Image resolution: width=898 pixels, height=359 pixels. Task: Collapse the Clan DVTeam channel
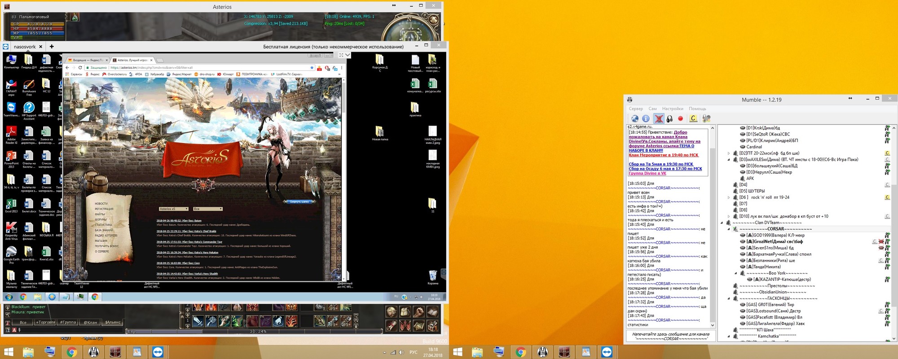tap(722, 223)
